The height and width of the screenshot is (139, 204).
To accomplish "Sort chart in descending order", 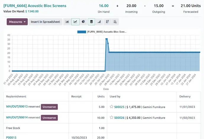I will point(107,22).
